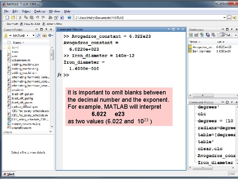This screenshot has height=179, width=238.
Task: Click the folder-up icon in Current Folder panel
Action: (x=45, y=35)
